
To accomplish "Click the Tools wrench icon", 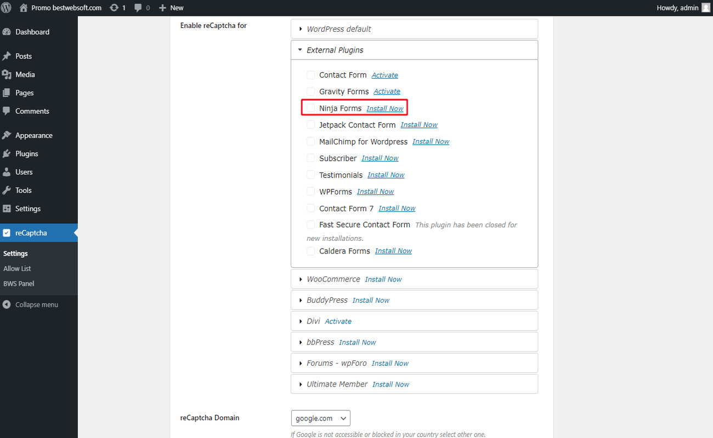I will click(x=7, y=191).
